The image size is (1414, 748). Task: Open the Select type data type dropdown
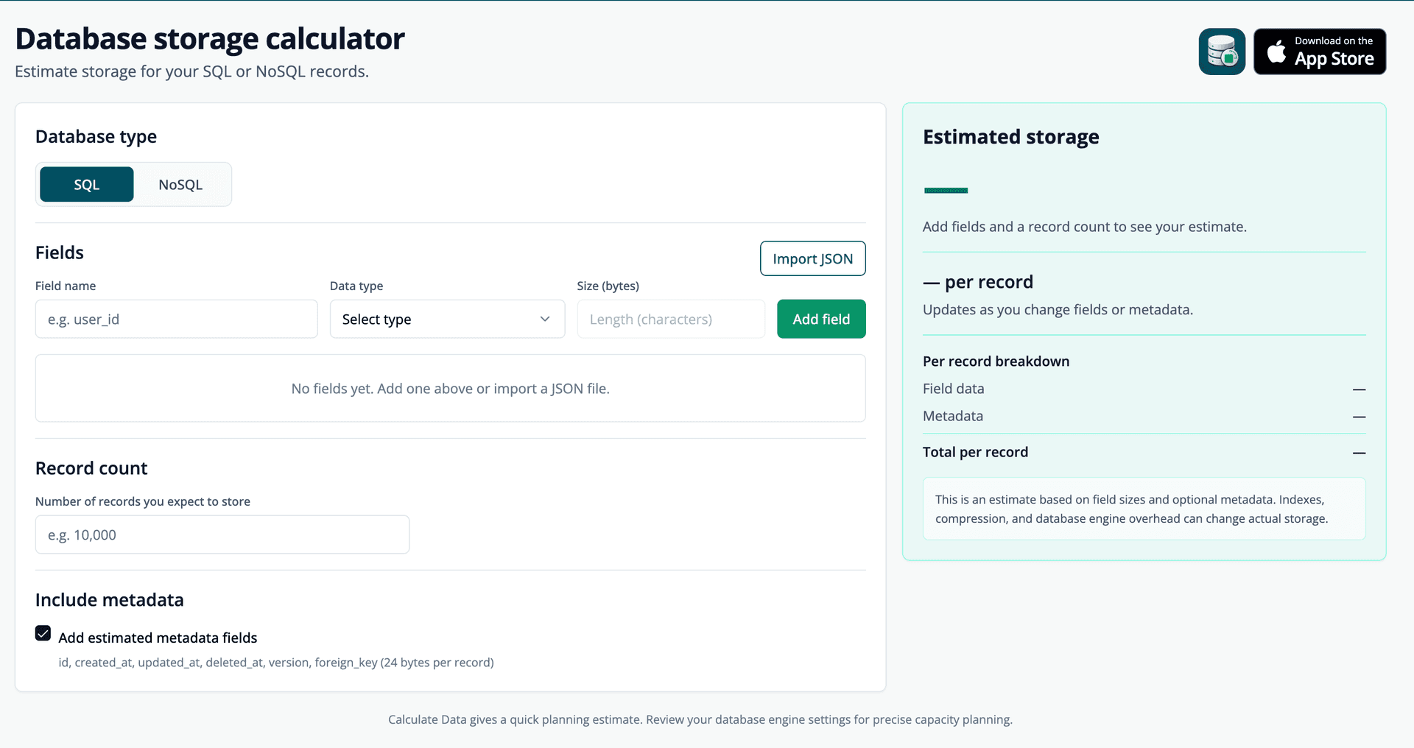click(x=447, y=319)
